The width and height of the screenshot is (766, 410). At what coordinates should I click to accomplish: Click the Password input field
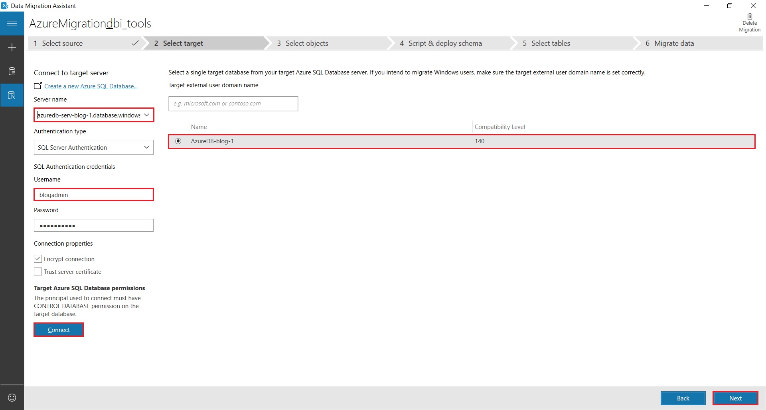(x=94, y=225)
